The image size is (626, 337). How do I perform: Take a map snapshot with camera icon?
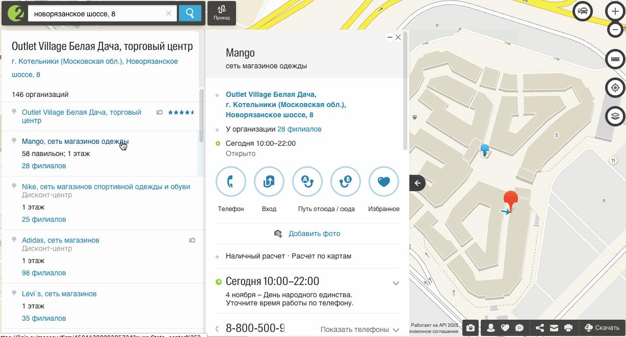click(471, 328)
